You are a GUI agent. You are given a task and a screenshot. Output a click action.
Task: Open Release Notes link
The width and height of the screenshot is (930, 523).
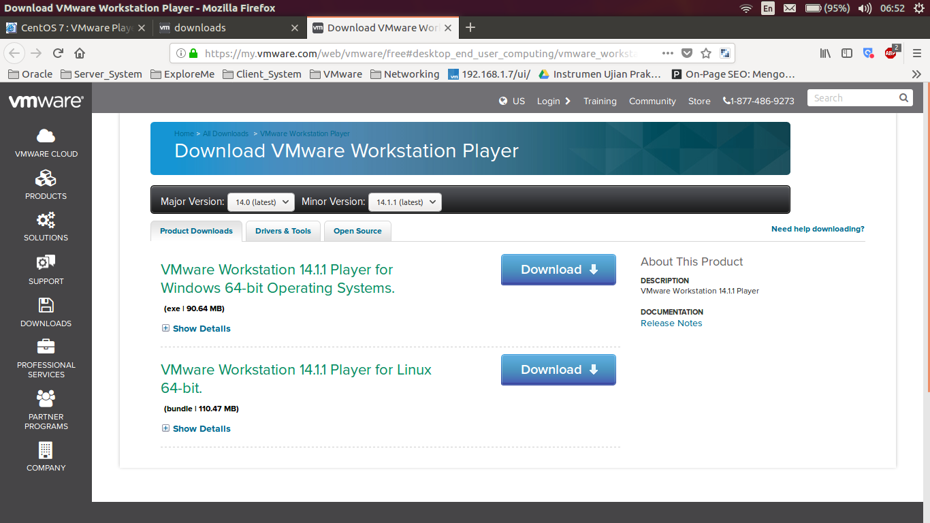(671, 323)
